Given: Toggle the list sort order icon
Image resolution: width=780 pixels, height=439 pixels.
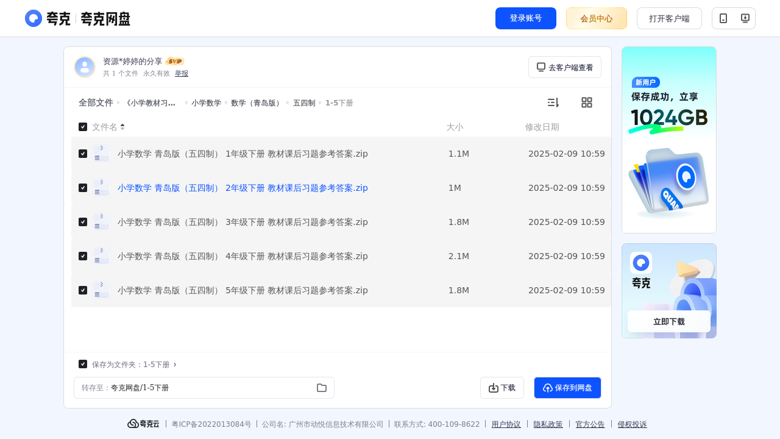Looking at the screenshot, I should (x=553, y=102).
